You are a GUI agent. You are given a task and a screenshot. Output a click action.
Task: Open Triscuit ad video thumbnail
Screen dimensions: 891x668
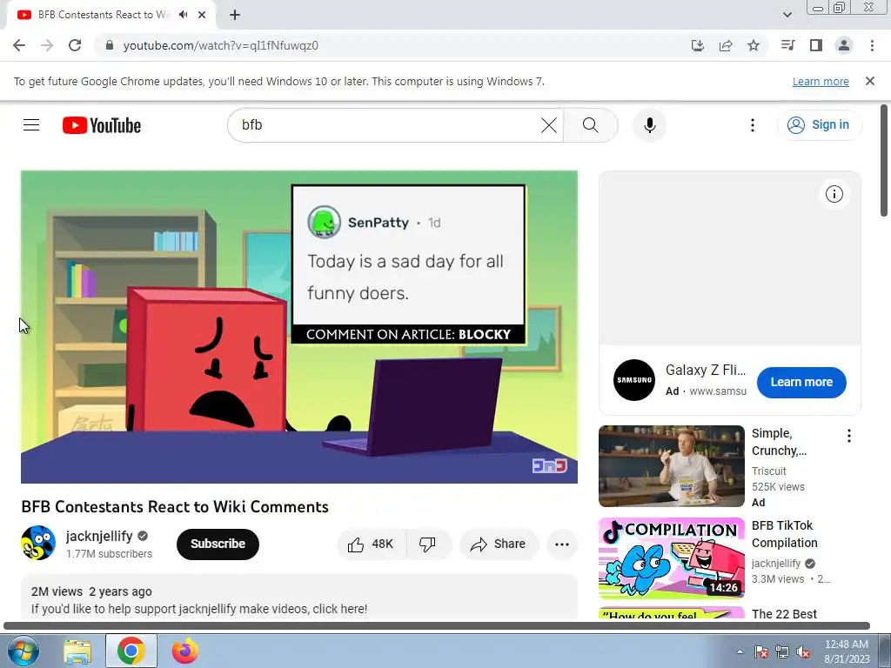click(671, 466)
